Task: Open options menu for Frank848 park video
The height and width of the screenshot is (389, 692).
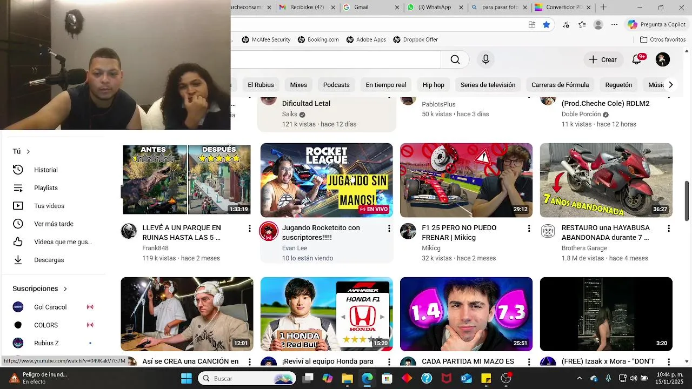Action: pos(249,229)
